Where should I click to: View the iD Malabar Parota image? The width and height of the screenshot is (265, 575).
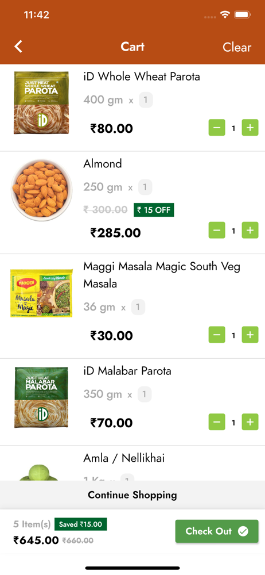[x=41, y=397]
